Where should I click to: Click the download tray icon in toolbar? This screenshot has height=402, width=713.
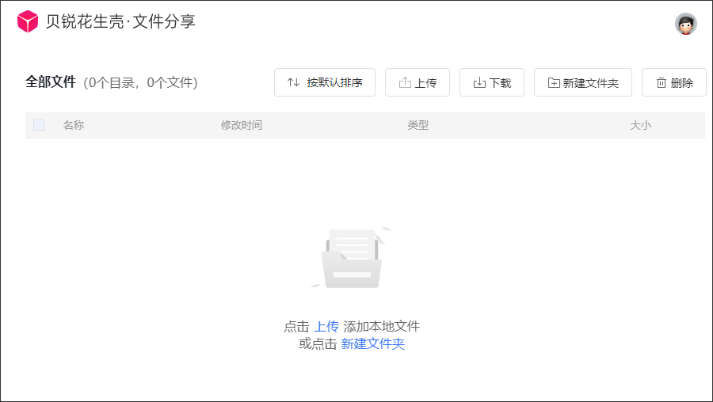click(479, 82)
